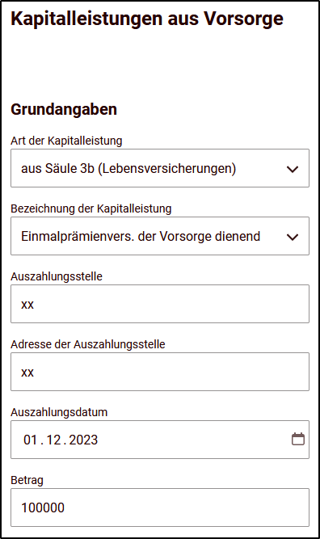Image resolution: width=320 pixels, height=539 pixels.
Task: Click the 'Auszahlungsstelle' label text
Action: pyautogui.click(x=57, y=276)
